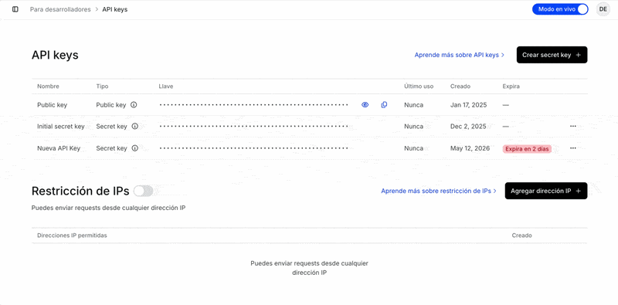Screen dimensions: 618x305
Task: Click masked key of Initial secret key
Action: 254,127
